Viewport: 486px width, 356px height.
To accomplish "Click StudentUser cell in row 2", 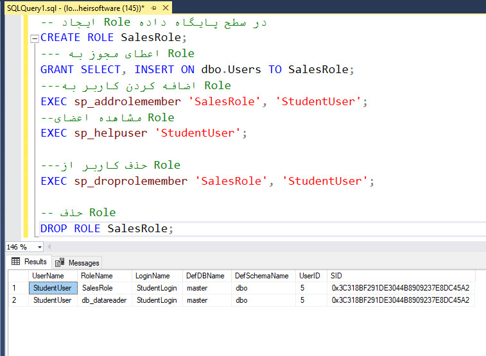I will (x=53, y=300).
